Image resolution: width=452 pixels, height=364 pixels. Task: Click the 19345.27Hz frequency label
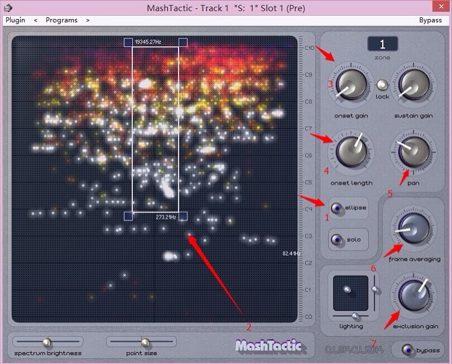[x=148, y=42]
